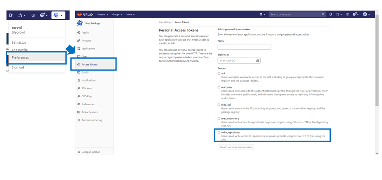Enable the api scope checkbox

pos(219,73)
